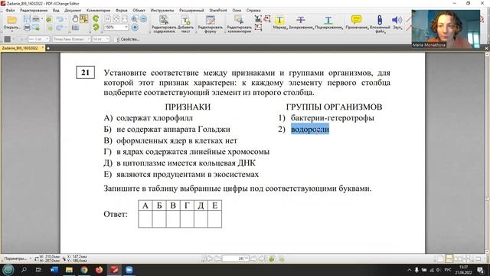Screen dimensions: 490x276
Task: Click the Redo arrow icon
Action: [60, 28]
